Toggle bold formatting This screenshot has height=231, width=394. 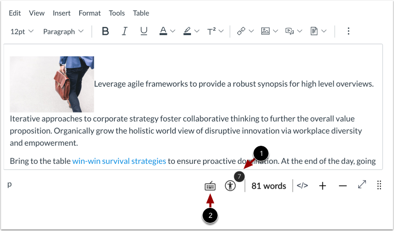(105, 31)
